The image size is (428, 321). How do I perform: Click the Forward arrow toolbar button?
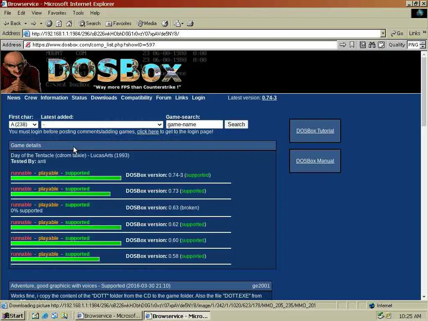coord(33,23)
